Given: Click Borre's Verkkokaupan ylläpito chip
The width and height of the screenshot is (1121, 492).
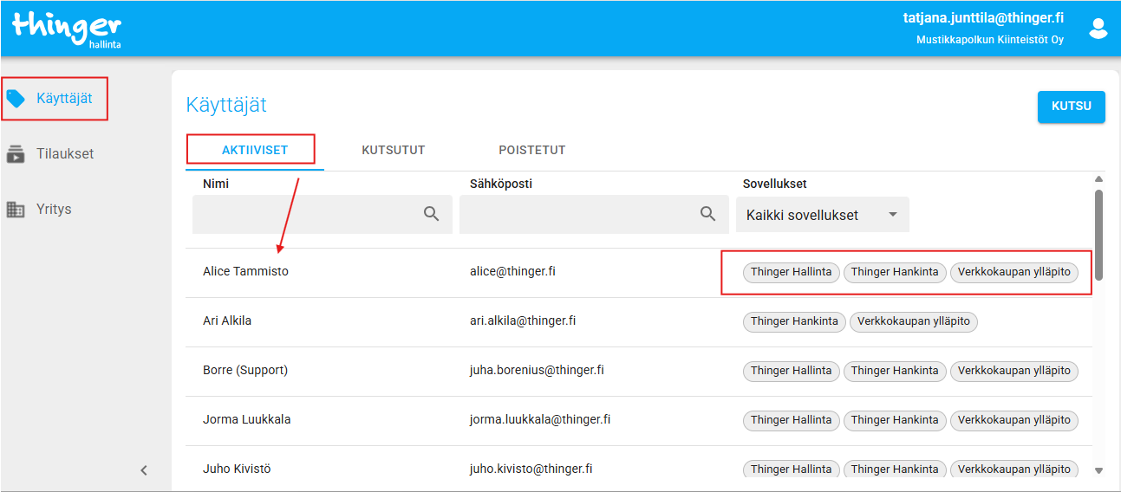Looking at the screenshot, I should 1014,371.
